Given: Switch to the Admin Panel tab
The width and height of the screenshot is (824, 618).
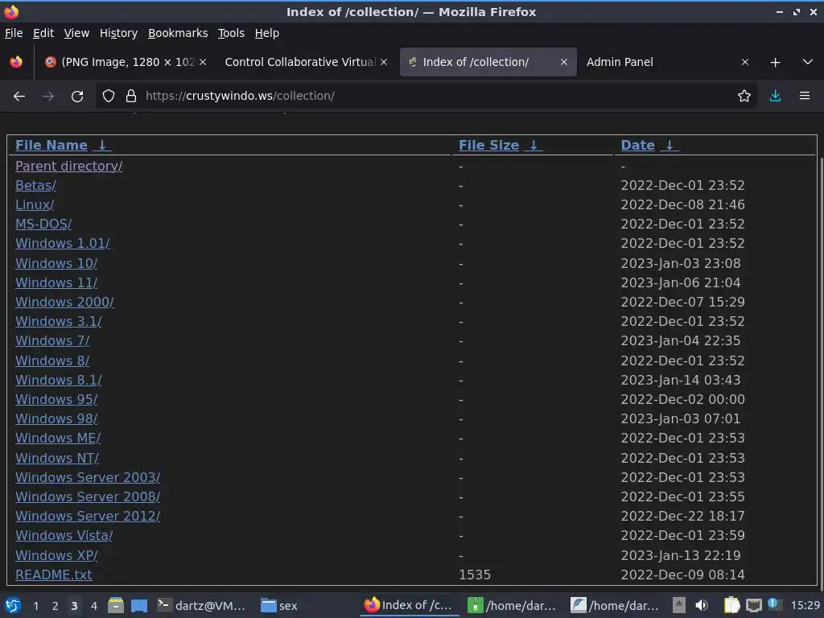Looking at the screenshot, I should [x=666, y=62].
